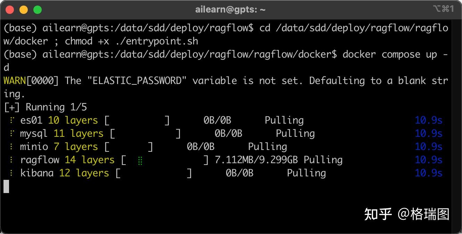Click the yellow minimize window button
462x234 pixels.
(24, 10)
